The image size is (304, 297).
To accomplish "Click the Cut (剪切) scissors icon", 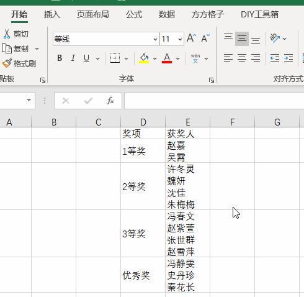I will [x=7, y=34].
